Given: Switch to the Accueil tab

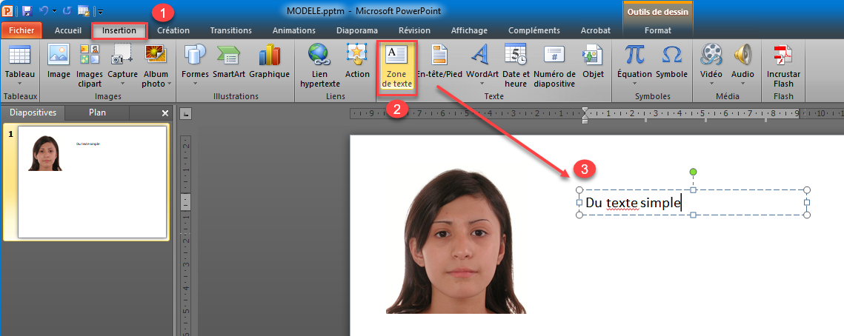Looking at the screenshot, I should click(x=68, y=30).
